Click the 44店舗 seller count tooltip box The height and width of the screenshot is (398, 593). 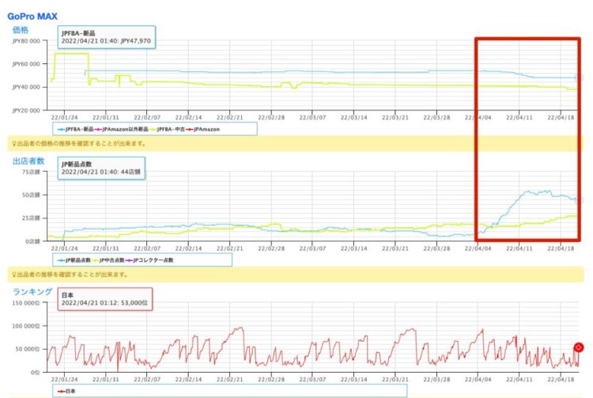pos(101,168)
